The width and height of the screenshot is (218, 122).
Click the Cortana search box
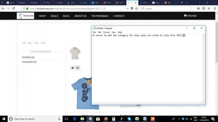(35, 119)
